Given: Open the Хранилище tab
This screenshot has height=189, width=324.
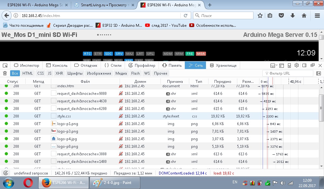Looking at the screenshot, I should (223, 66).
